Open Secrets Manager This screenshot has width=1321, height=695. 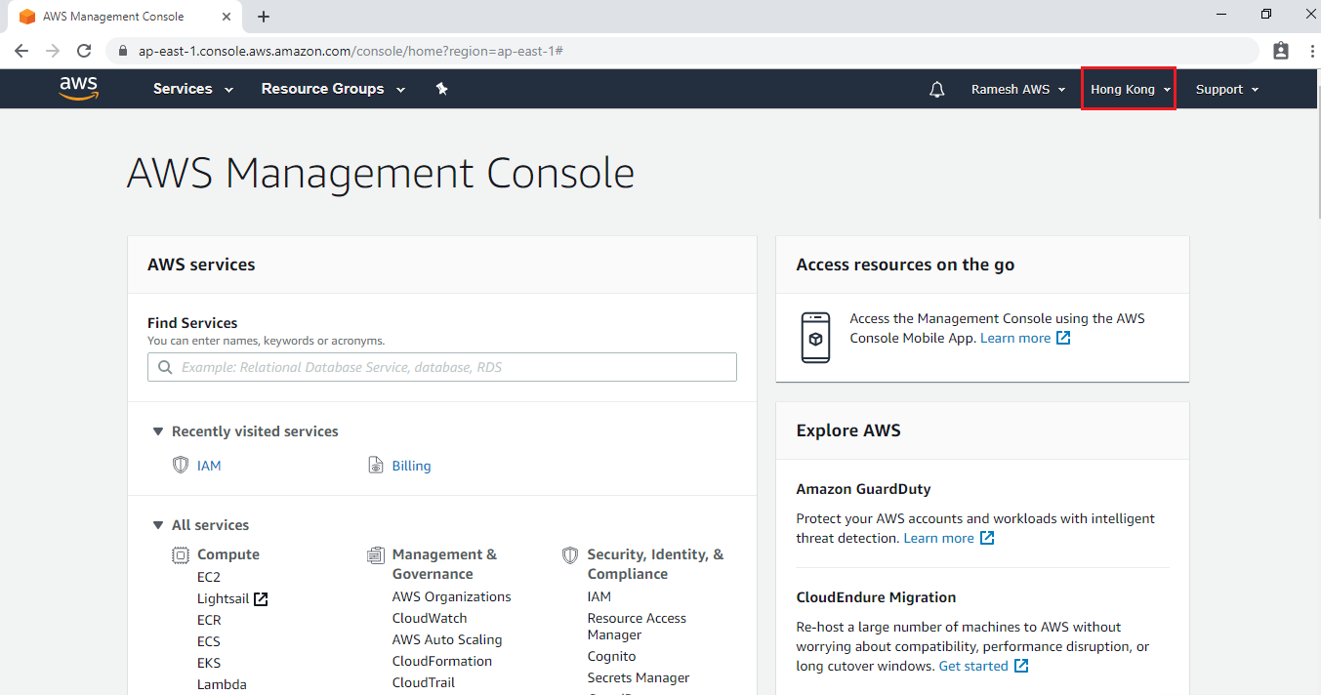[639, 677]
